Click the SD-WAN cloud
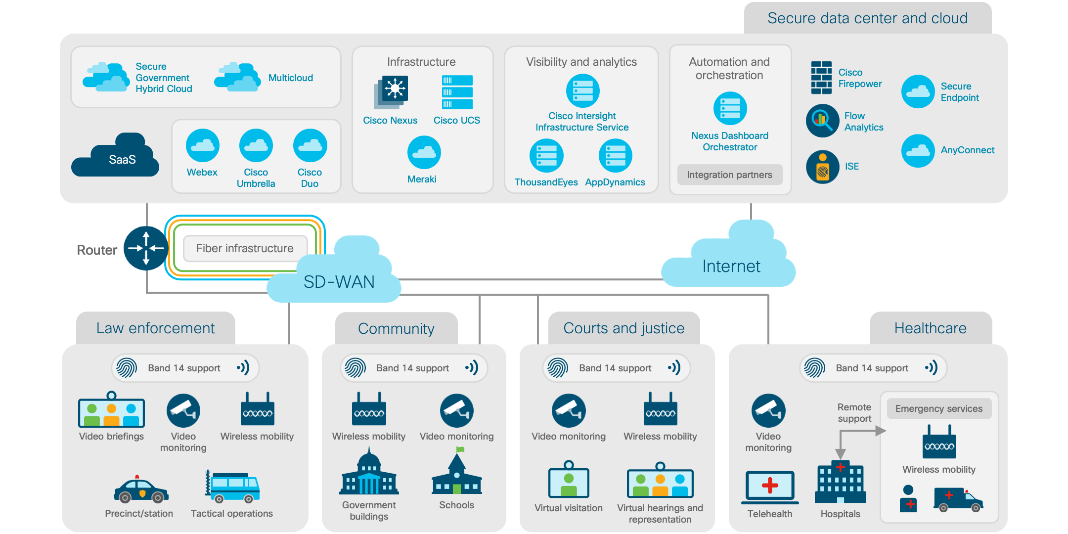This screenshot has height=534, width=1068. click(x=334, y=269)
